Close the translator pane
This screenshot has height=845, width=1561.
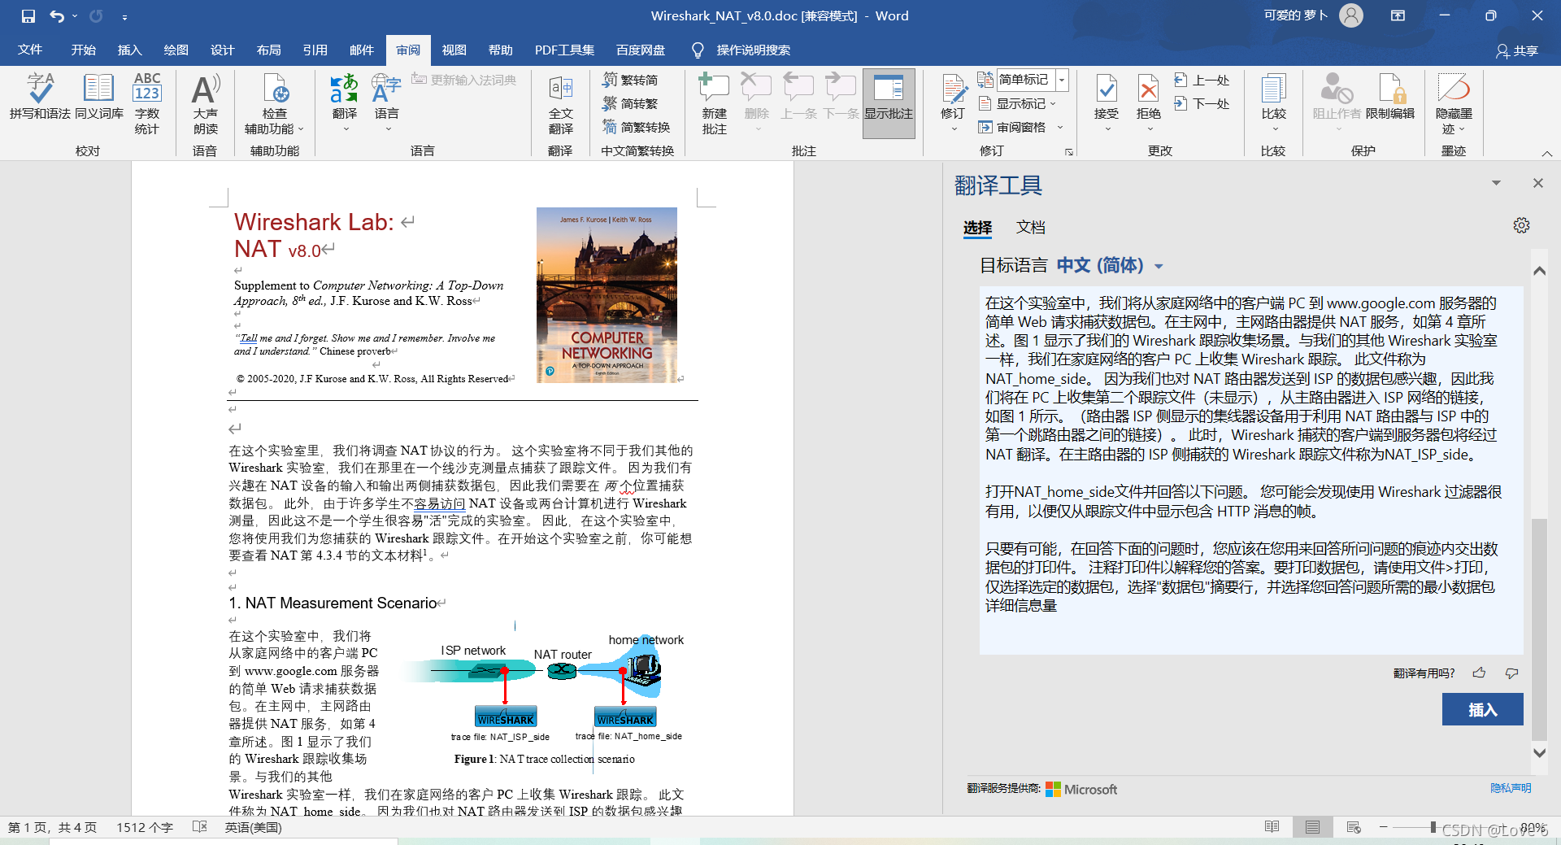[x=1538, y=183]
